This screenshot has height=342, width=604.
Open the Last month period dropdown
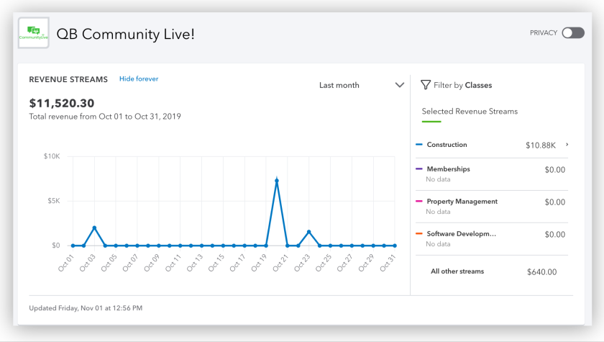(x=361, y=85)
